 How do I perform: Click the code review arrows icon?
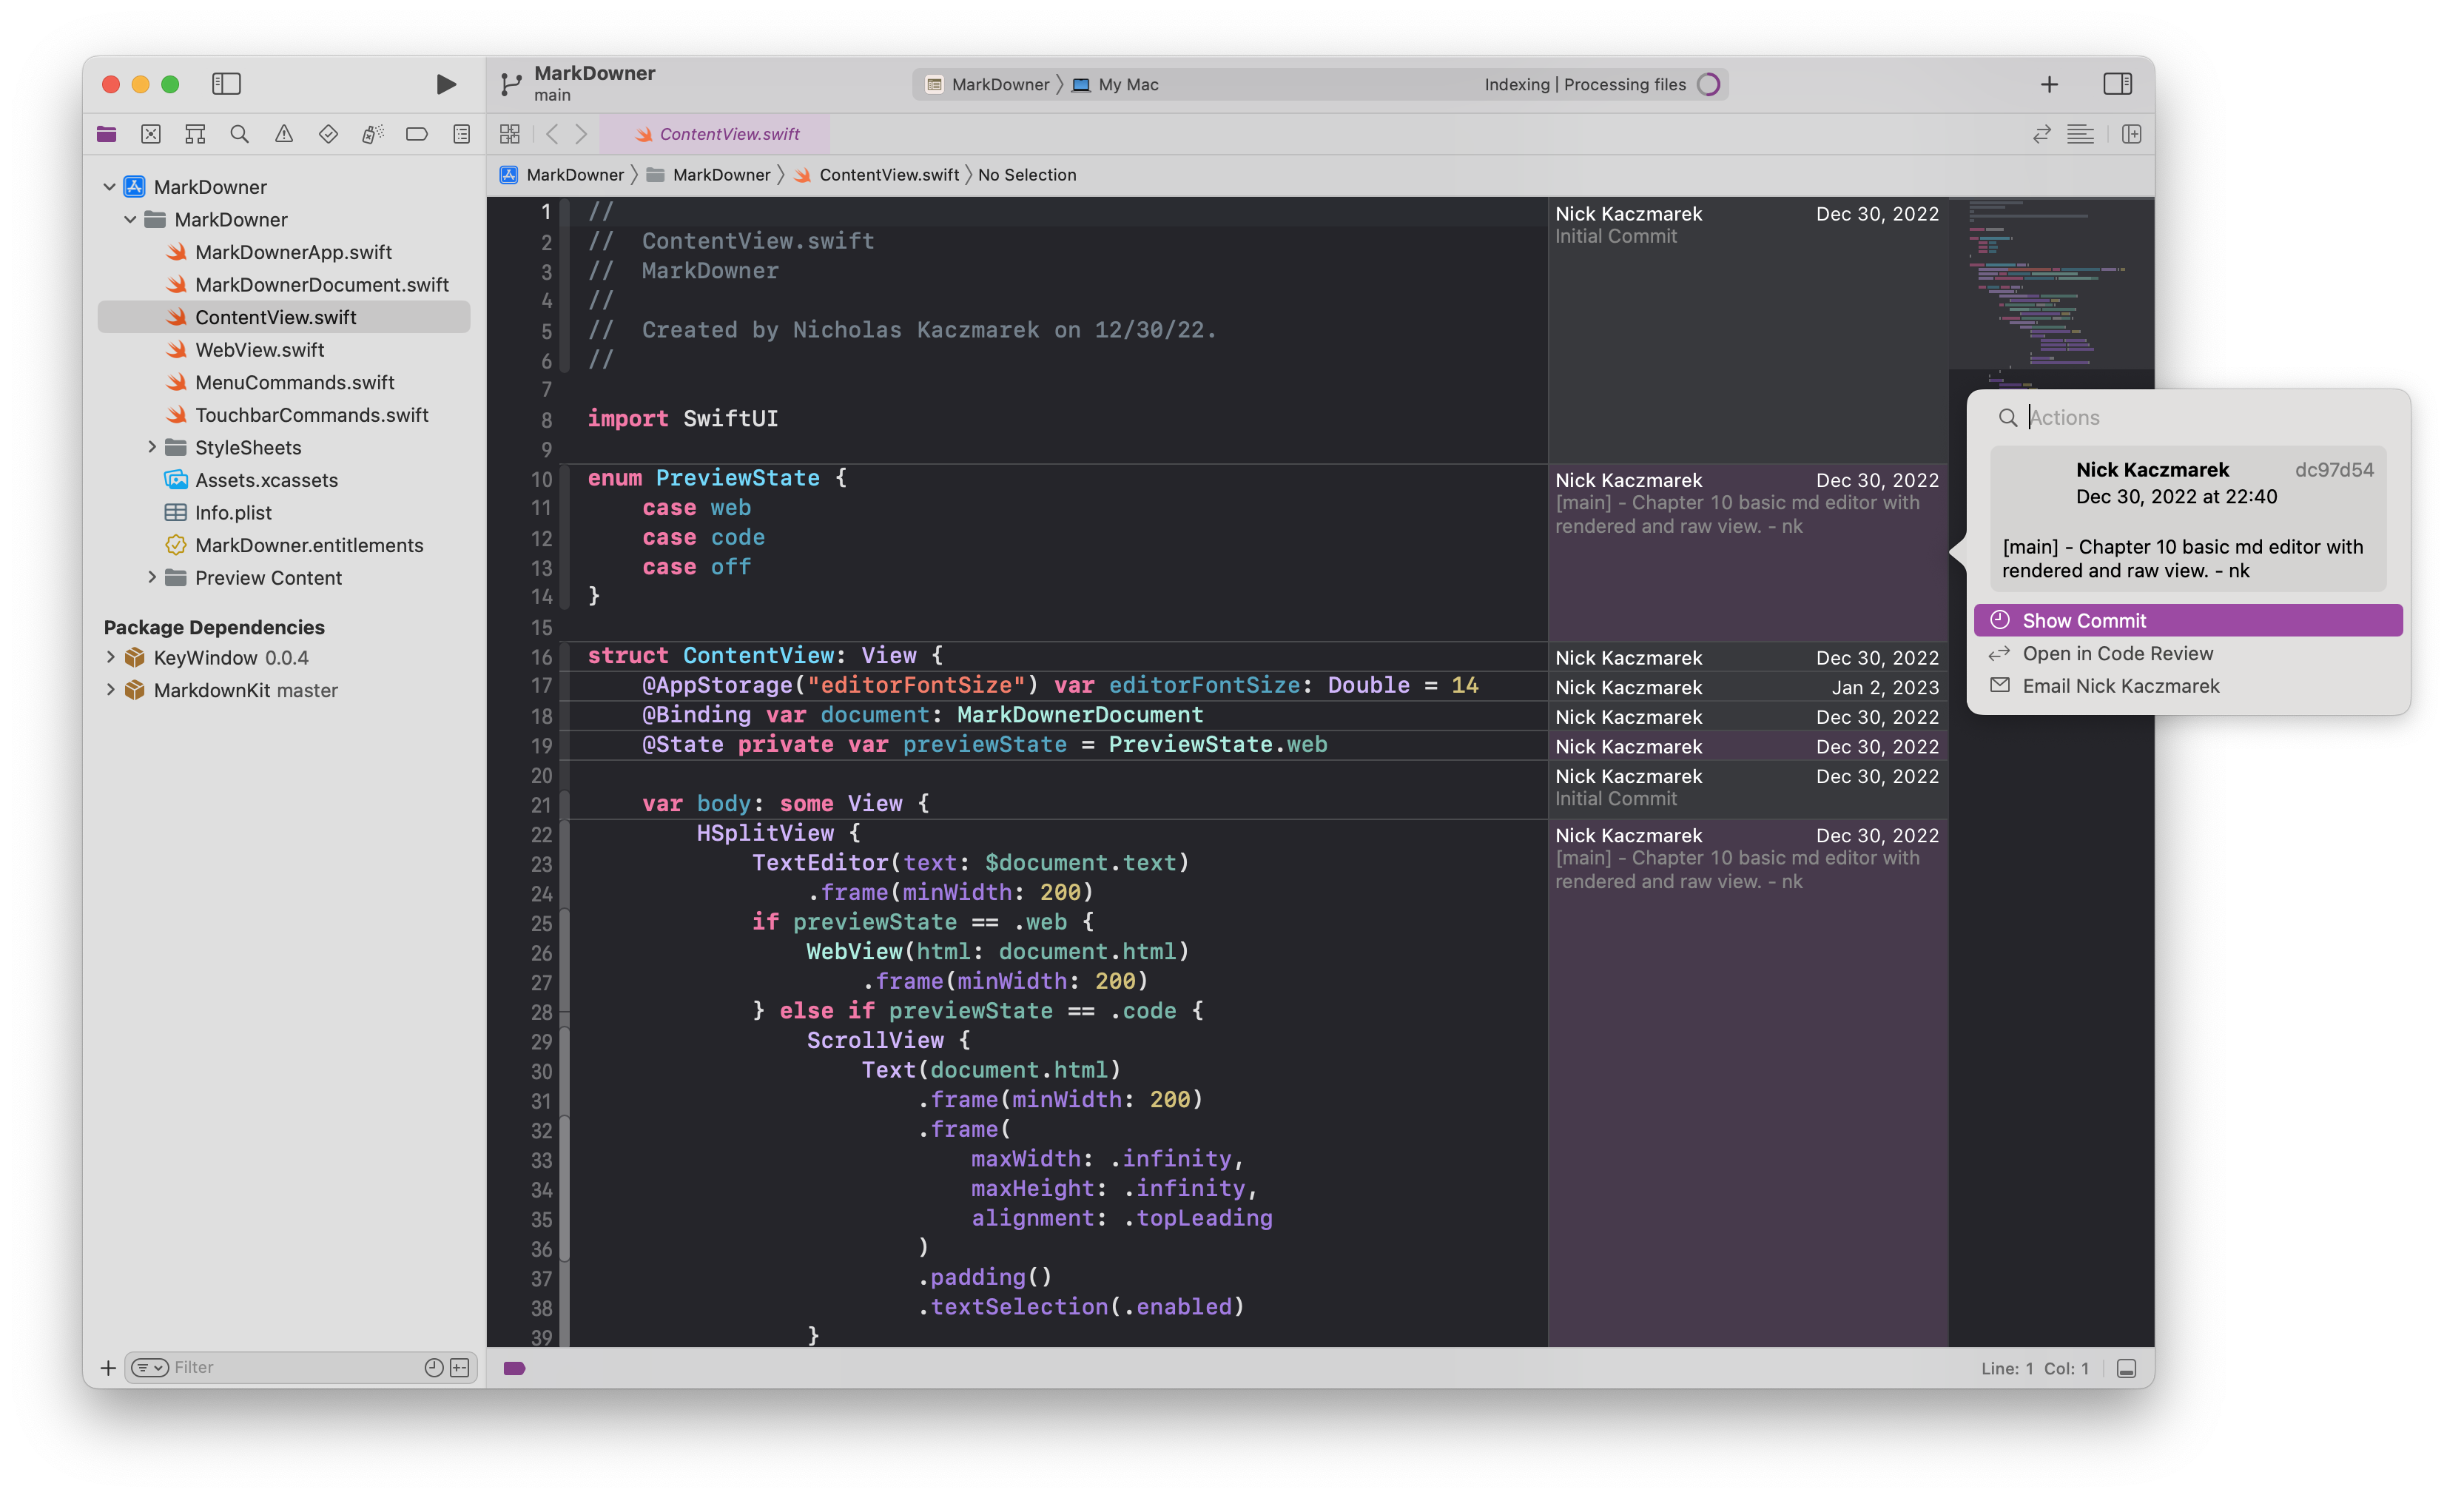point(2041,134)
